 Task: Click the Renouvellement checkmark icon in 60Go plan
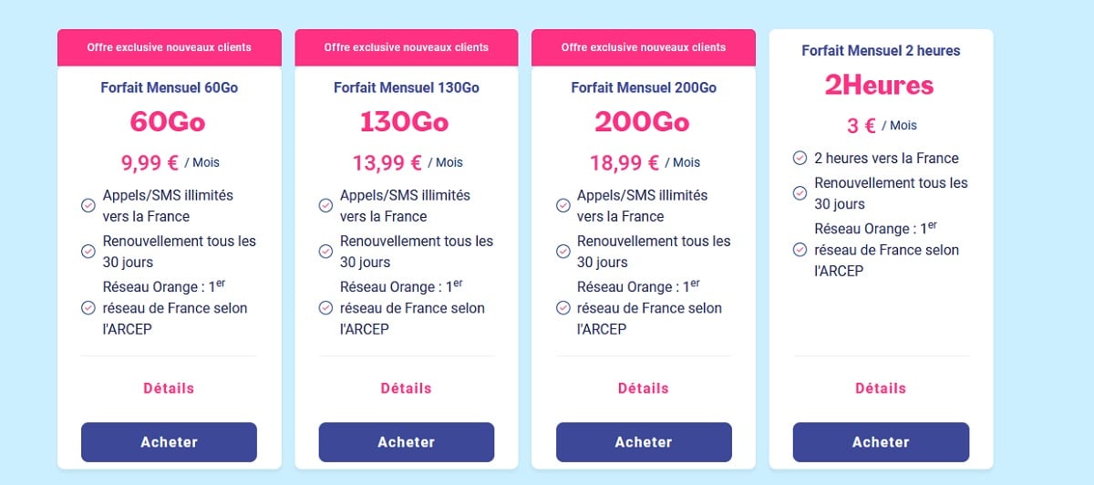coord(88,251)
